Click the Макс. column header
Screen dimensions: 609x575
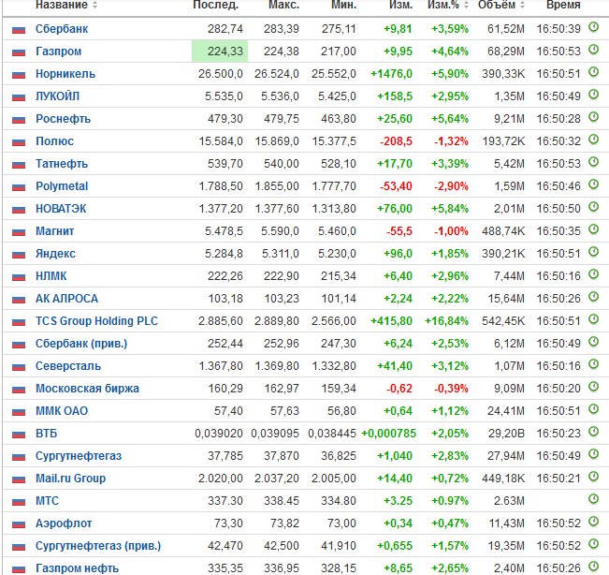click(283, 5)
